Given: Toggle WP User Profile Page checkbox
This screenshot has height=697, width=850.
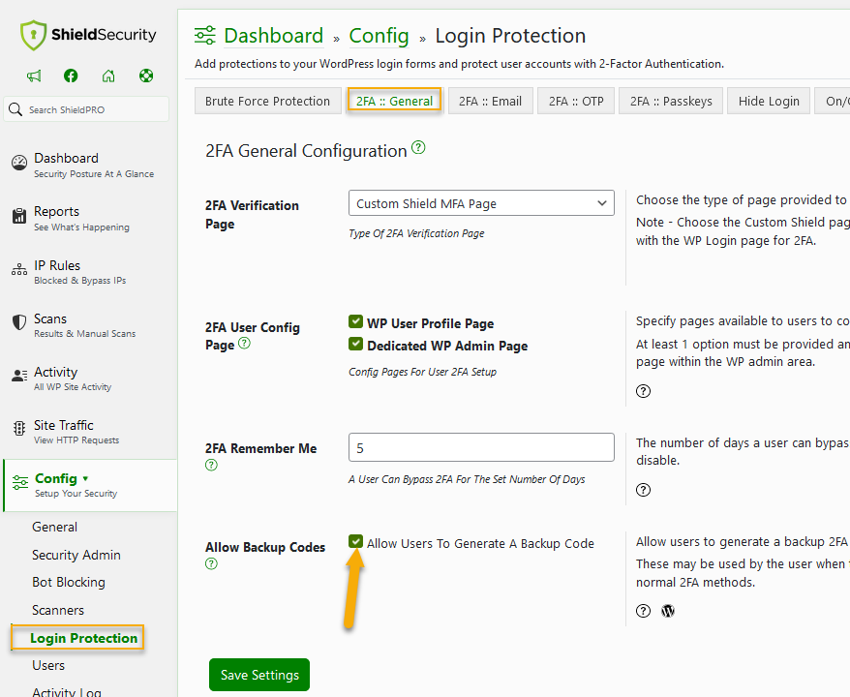Looking at the screenshot, I should (x=355, y=322).
